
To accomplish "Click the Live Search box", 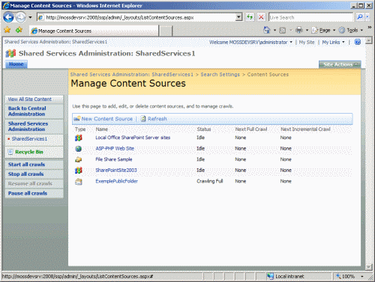I will click(310, 17).
